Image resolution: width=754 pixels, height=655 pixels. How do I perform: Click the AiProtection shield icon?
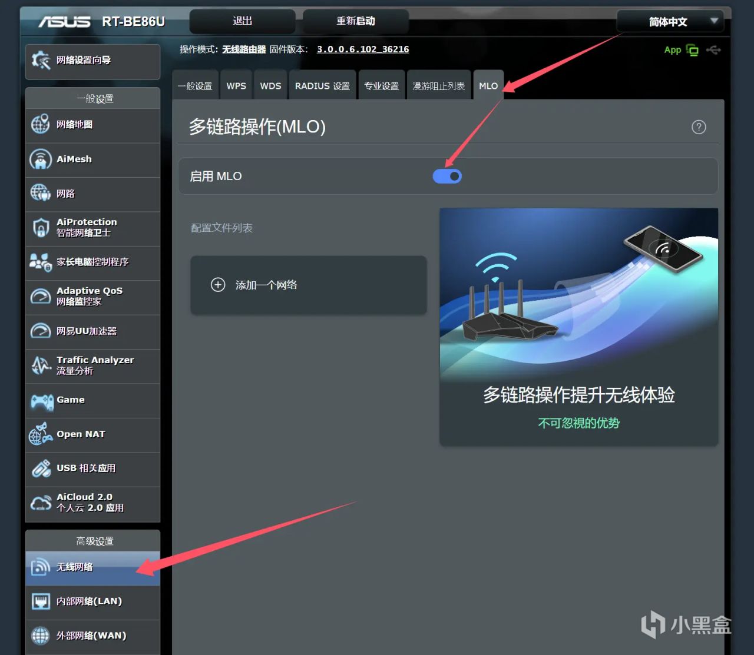40,228
